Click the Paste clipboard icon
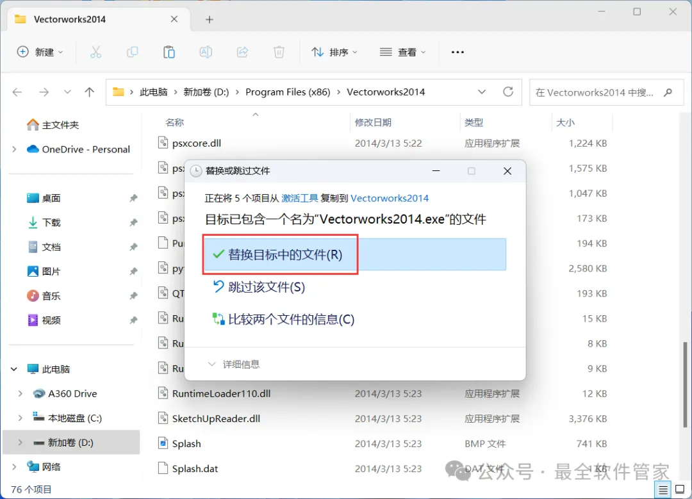The width and height of the screenshot is (692, 499). coord(169,52)
